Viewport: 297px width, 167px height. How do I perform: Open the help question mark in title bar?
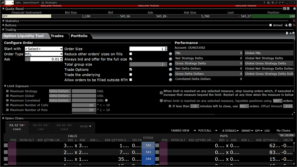click(x=264, y=3)
